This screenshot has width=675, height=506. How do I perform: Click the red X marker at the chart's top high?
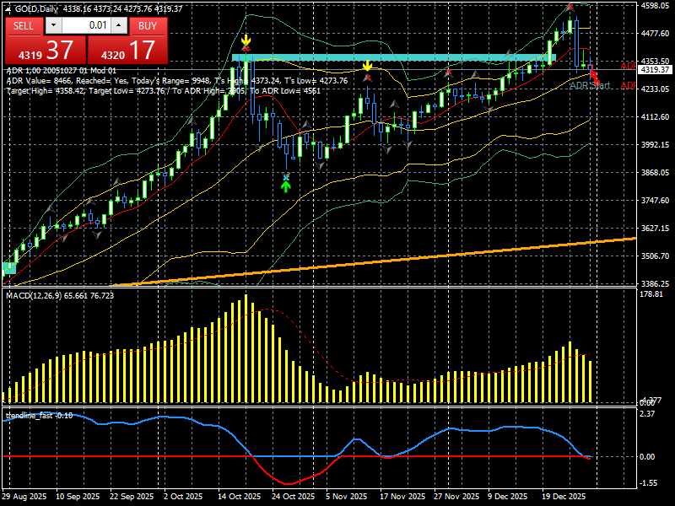pos(570,7)
